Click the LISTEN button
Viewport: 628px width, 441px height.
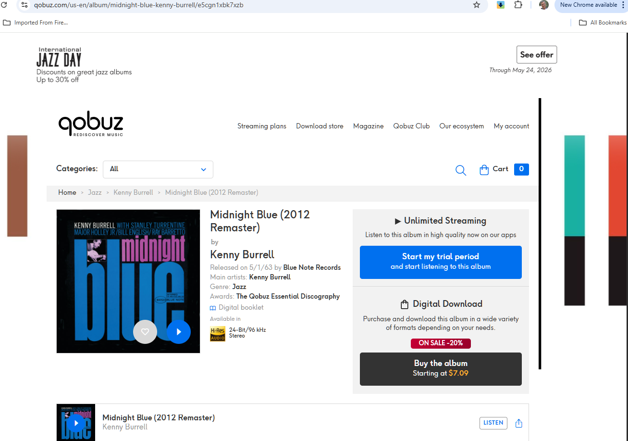493,423
